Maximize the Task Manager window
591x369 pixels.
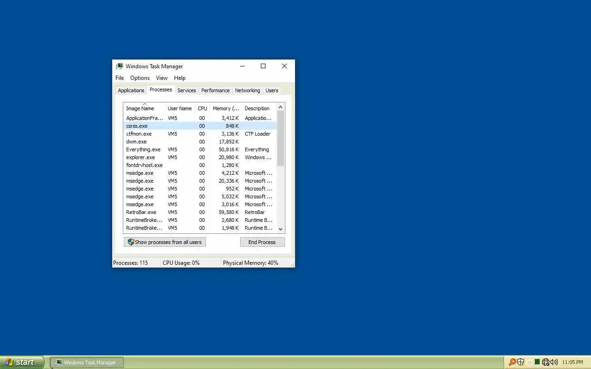click(x=263, y=66)
